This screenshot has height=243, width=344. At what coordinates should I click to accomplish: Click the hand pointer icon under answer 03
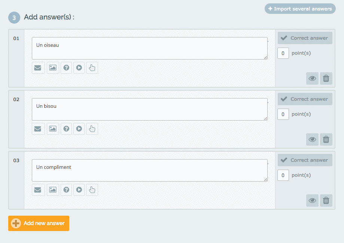coord(92,190)
